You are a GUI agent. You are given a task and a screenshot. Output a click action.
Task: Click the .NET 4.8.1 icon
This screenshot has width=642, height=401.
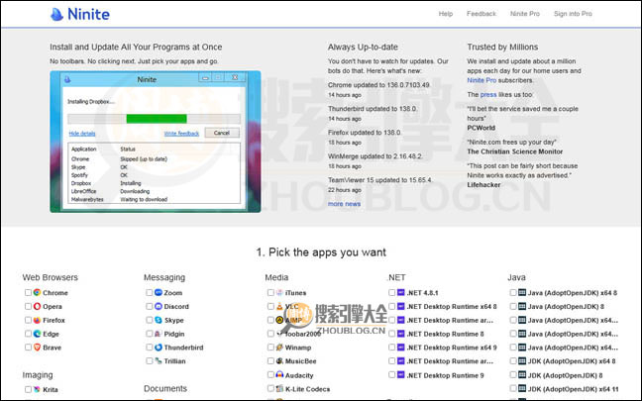[x=401, y=292]
